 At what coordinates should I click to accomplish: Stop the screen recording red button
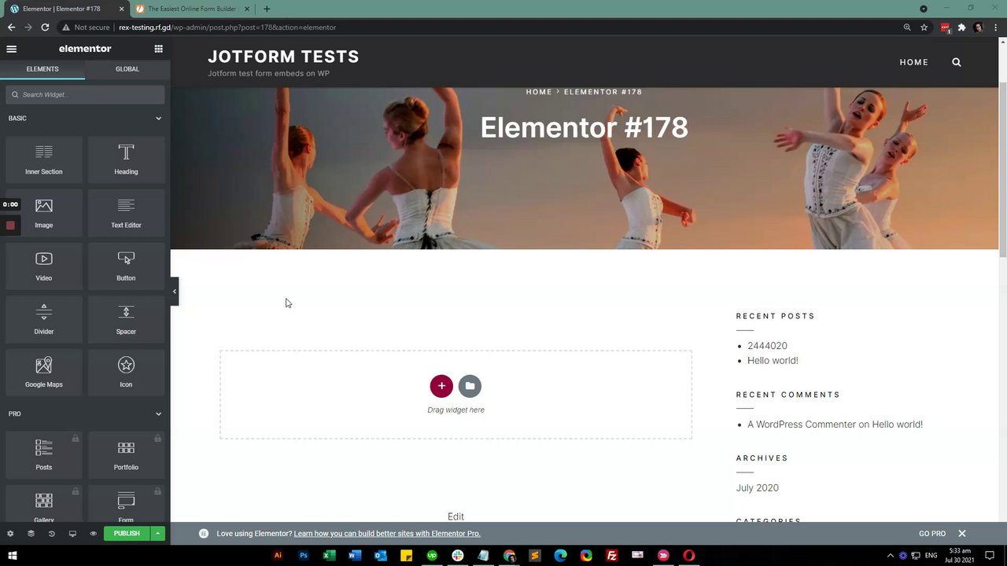(10, 226)
